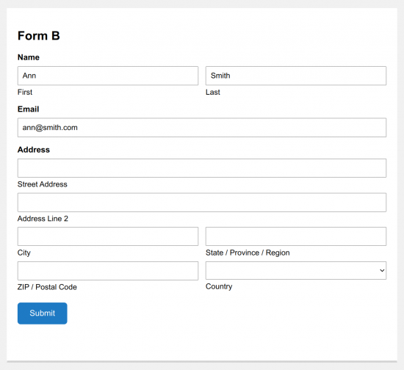Focus the First name field containing Ann
Screen dimensions: 404x370
pos(108,76)
